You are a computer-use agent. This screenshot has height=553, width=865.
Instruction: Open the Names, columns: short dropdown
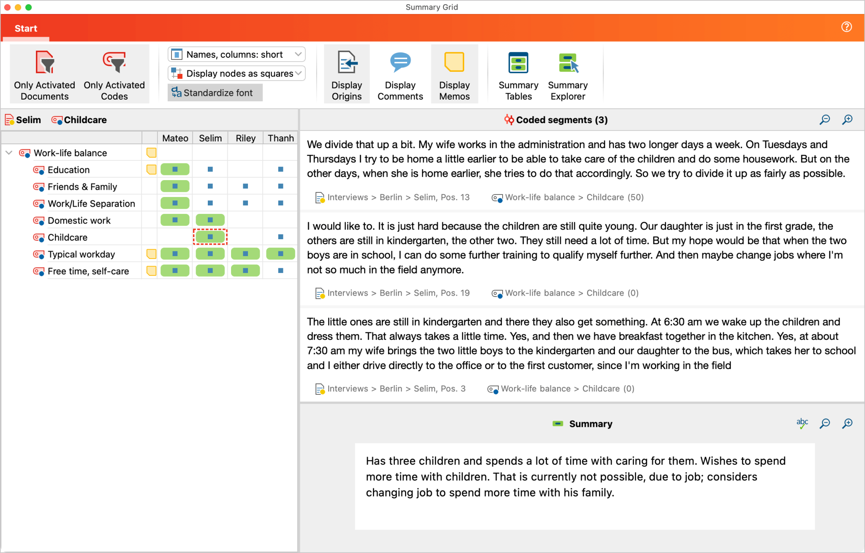tap(236, 54)
